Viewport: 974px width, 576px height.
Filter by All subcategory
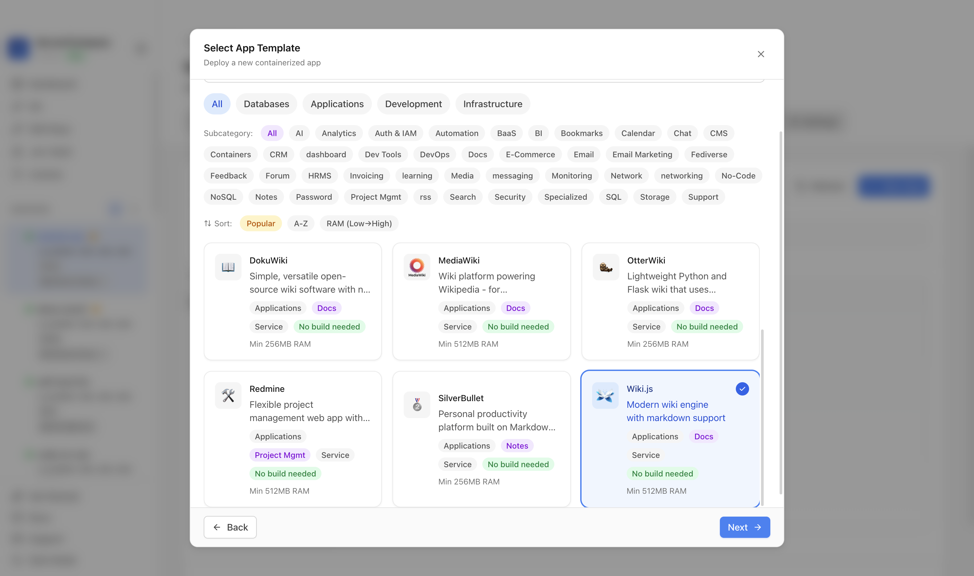[272, 133]
